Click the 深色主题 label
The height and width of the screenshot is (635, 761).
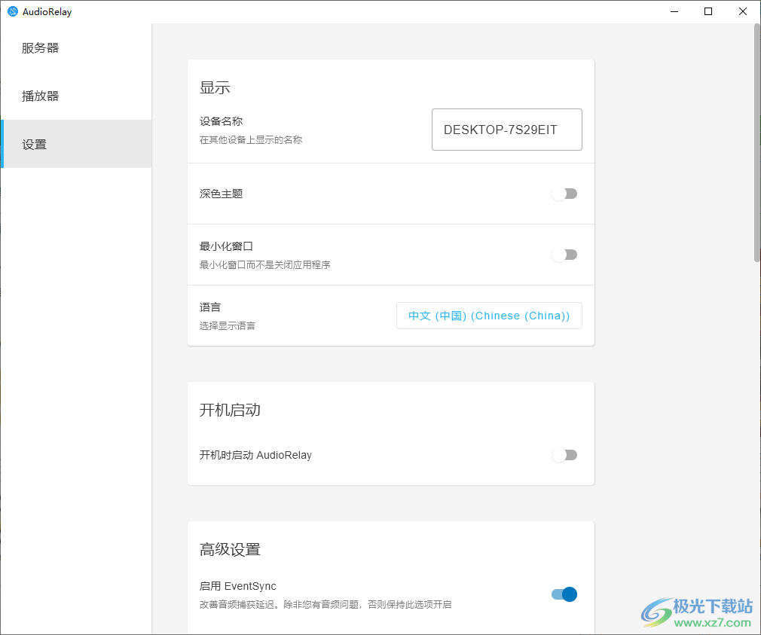tap(221, 194)
